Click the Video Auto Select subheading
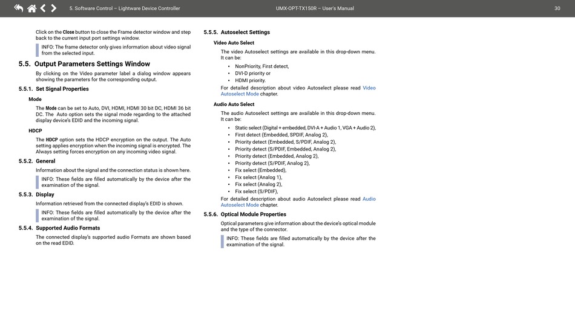The width and height of the screenshot is (575, 322). pyautogui.click(x=234, y=43)
